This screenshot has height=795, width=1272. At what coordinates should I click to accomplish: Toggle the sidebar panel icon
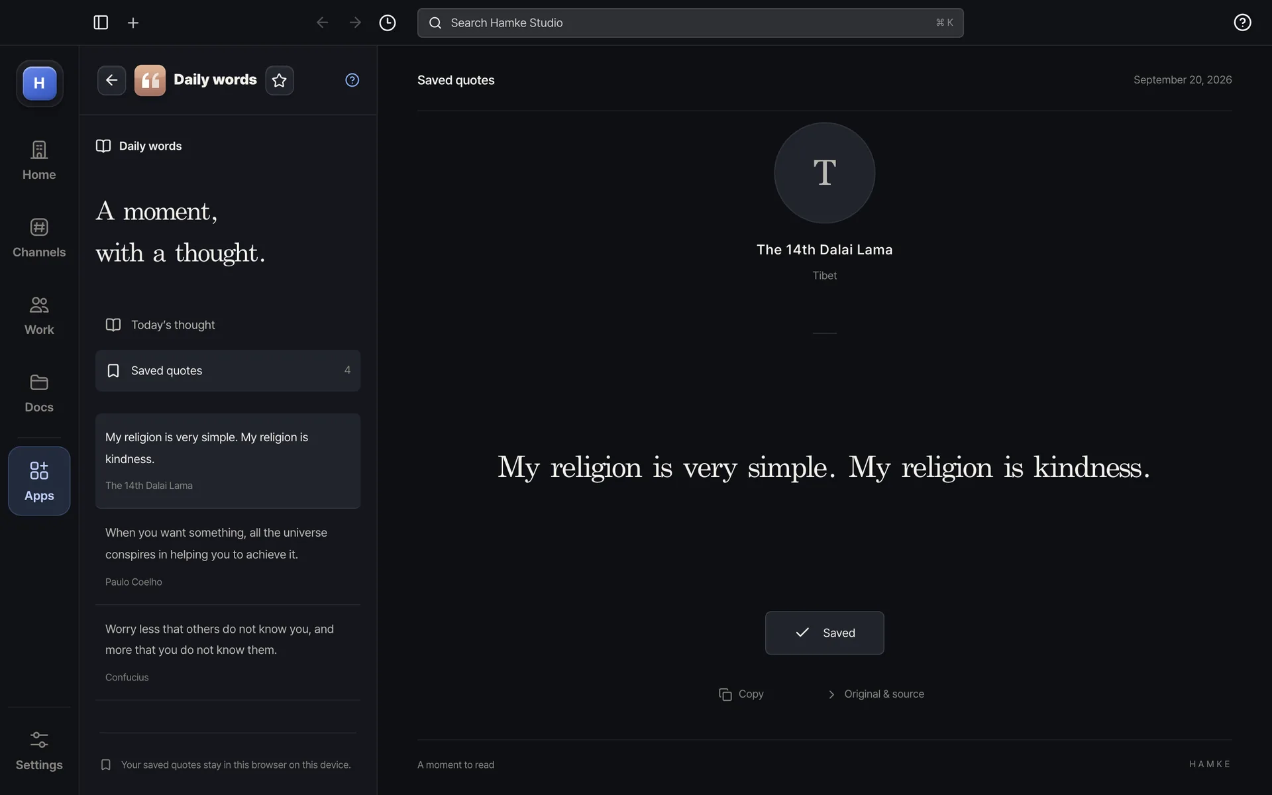coord(101,23)
